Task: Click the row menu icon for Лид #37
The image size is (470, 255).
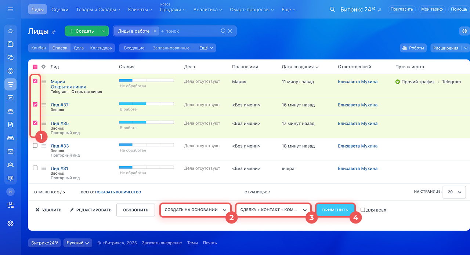Action: (x=44, y=105)
